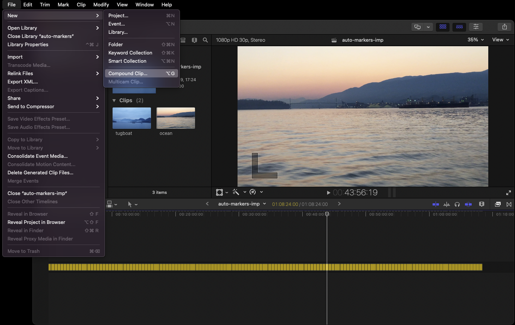Click the Share export icon in toolbar
Screen dimensions: 515x325
tap(504, 27)
